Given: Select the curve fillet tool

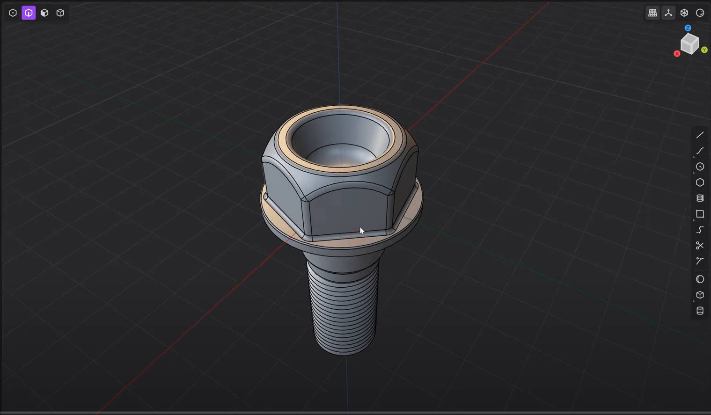Looking at the screenshot, I should click(700, 261).
